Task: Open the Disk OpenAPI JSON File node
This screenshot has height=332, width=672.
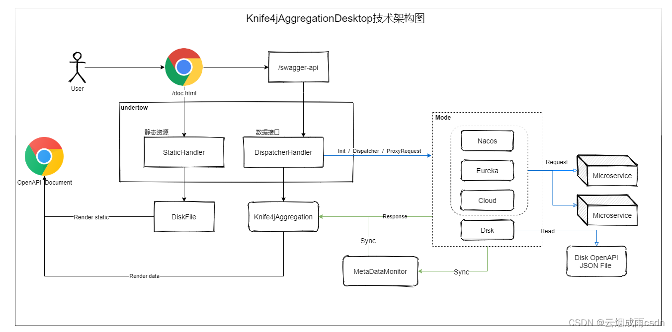Action: coord(596,262)
